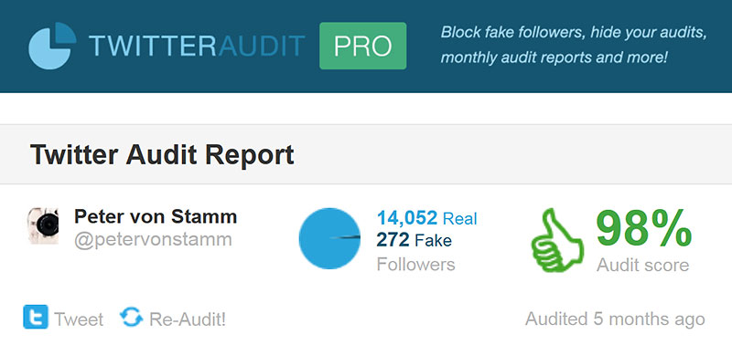Screen dimensions: 732x345
Task: Click the Twitter bird Tweet icon
Action: 36,317
